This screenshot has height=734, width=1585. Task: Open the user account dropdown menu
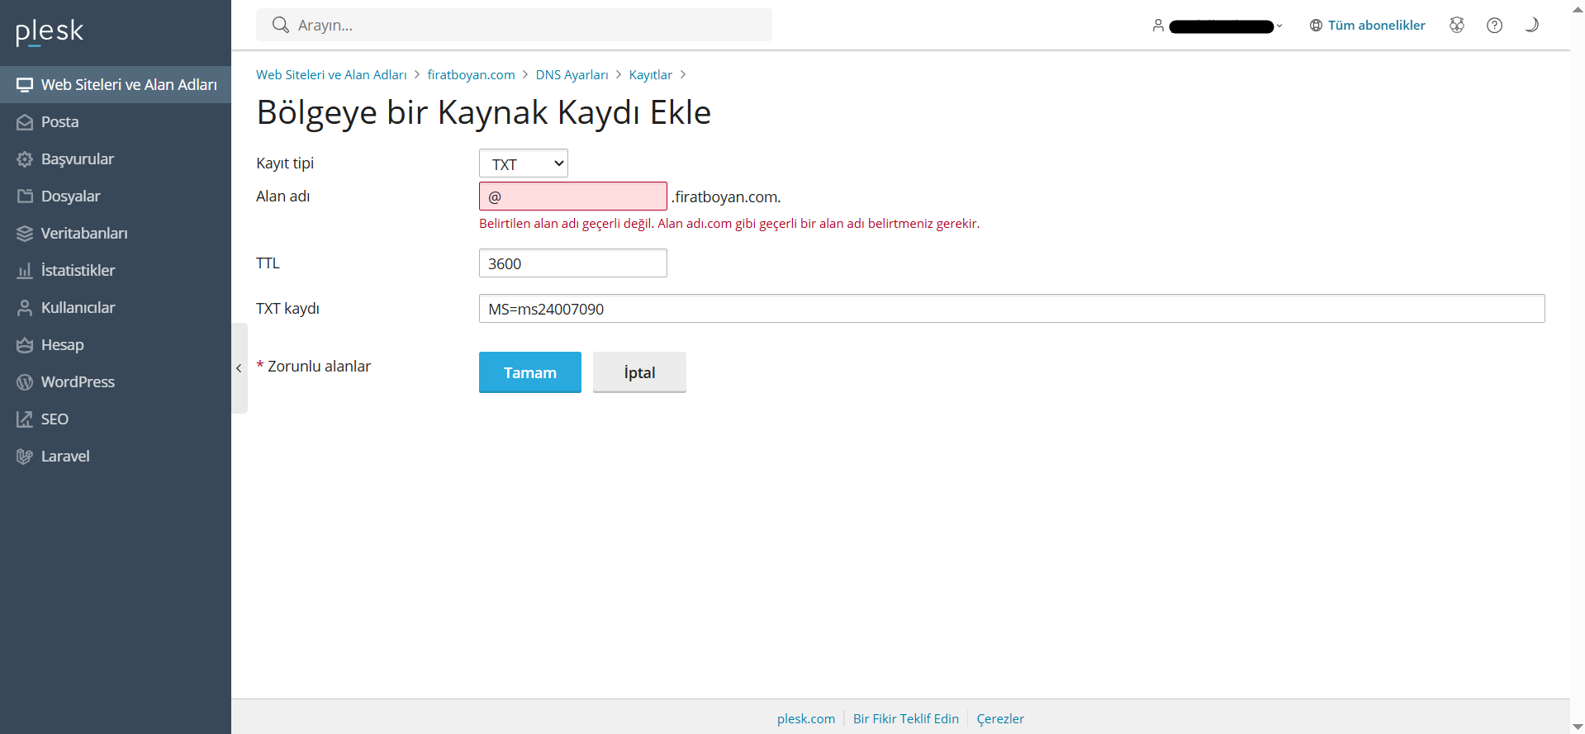[1217, 26]
